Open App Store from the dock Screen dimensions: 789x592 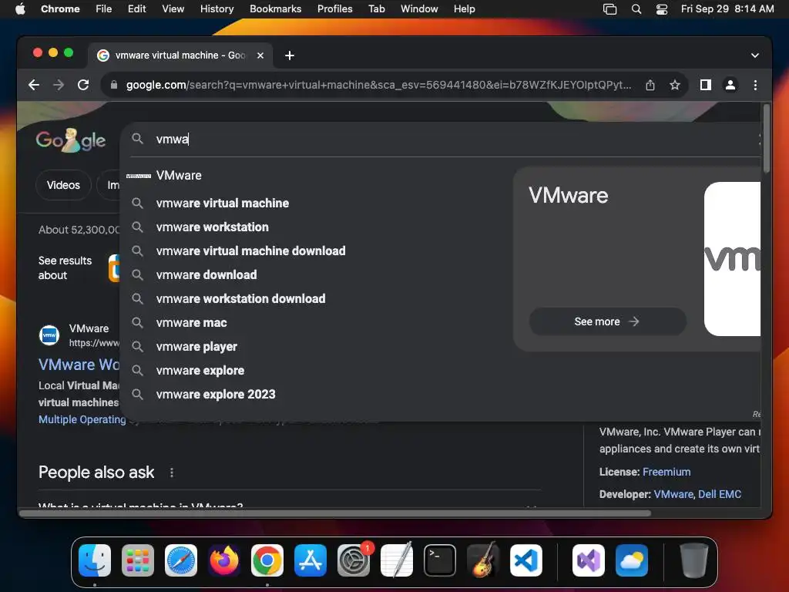coord(310,560)
